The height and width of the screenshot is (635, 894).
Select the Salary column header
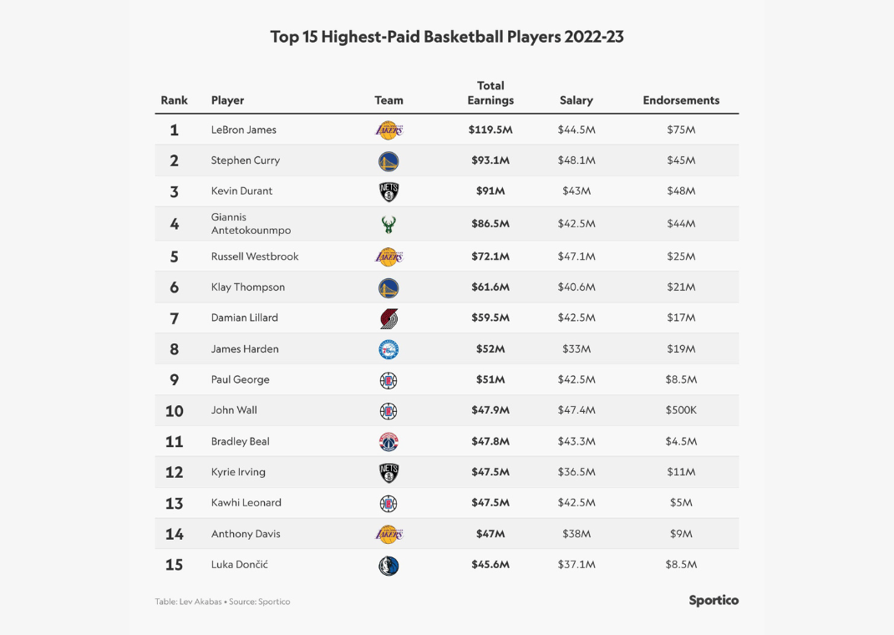[577, 100]
